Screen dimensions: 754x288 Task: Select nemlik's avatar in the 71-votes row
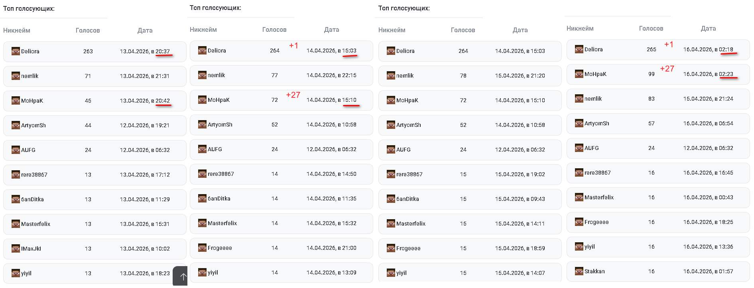(16, 76)
